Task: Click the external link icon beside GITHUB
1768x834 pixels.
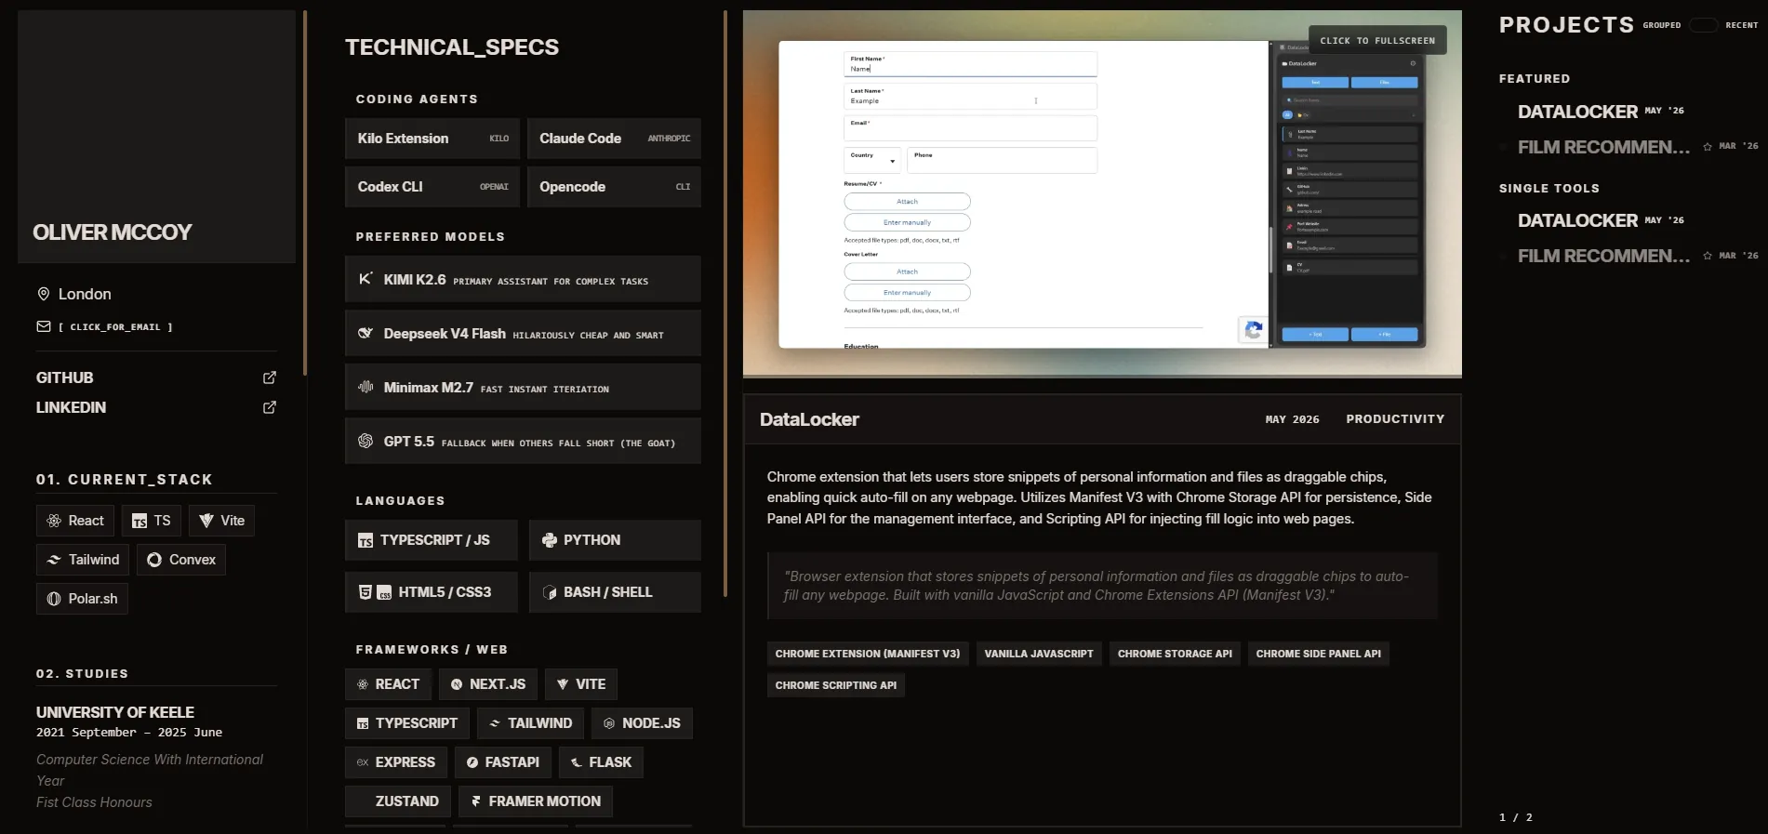Action: pos(270,377)
